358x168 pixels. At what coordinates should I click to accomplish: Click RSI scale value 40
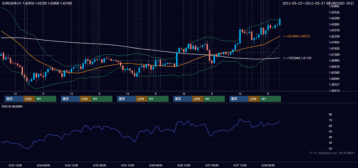[330, 137]
